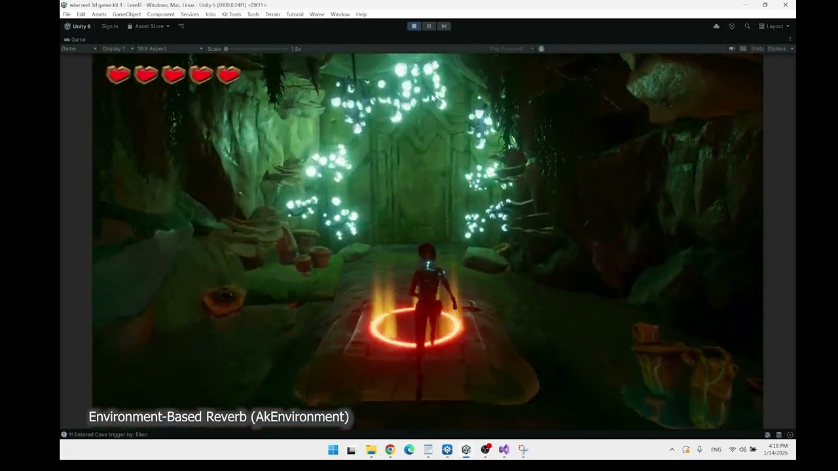
Task: Pause the running game
Action: pyautogui.click(x=429, y=26)
